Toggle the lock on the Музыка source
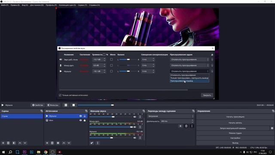 85,116
